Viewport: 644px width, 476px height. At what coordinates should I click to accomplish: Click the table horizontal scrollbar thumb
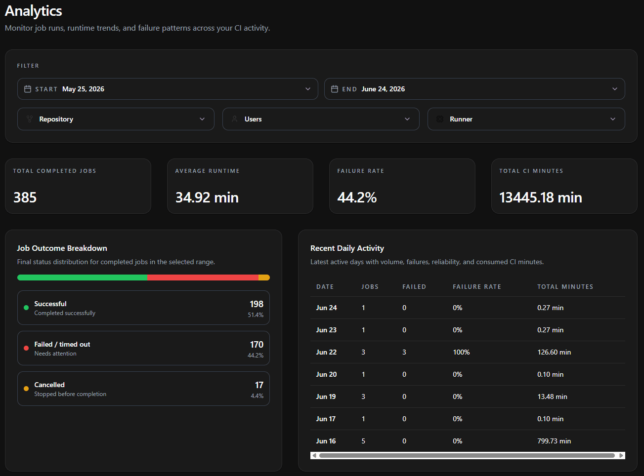point(467,455)
